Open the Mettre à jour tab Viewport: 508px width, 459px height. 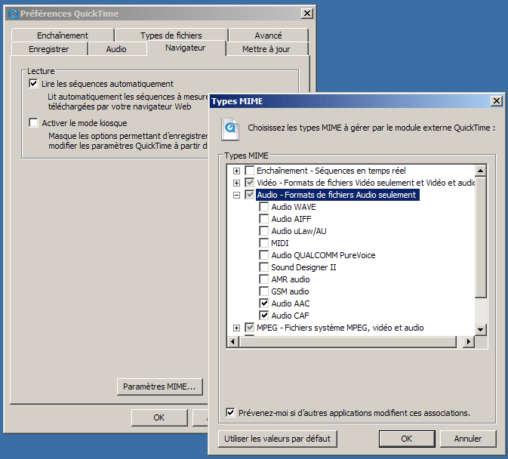[266, 49]
